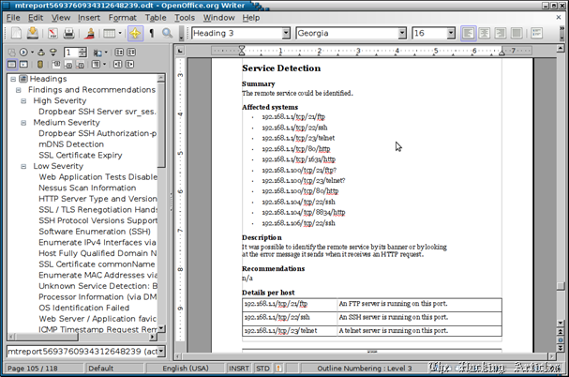
Task: Open the File menu
Action: pyautogui.click(x=13, y=18)
